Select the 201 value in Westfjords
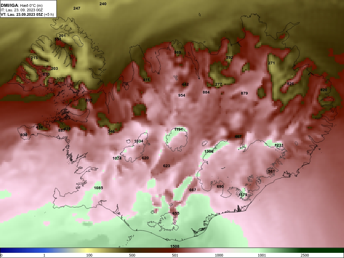Viewport: 344px width, 258px height. click(62, 36)
